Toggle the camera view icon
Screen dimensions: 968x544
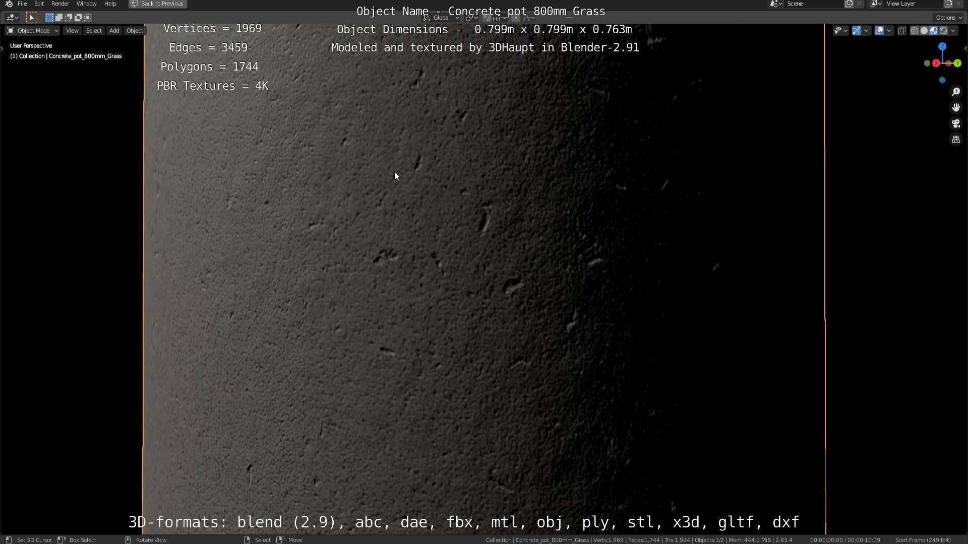point(955,123)
